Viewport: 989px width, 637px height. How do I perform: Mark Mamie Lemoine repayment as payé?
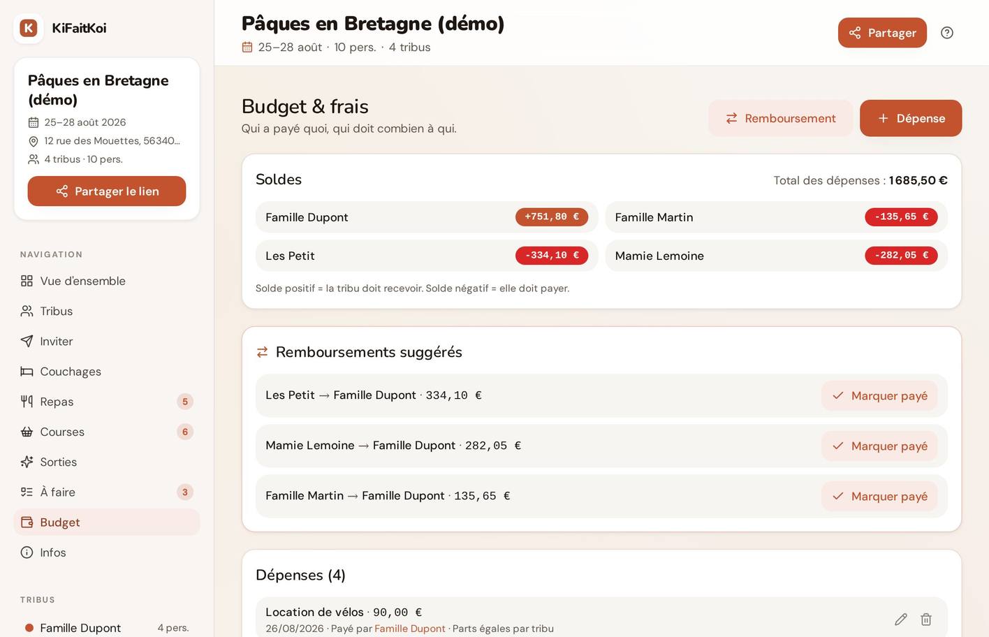point(879,446)
